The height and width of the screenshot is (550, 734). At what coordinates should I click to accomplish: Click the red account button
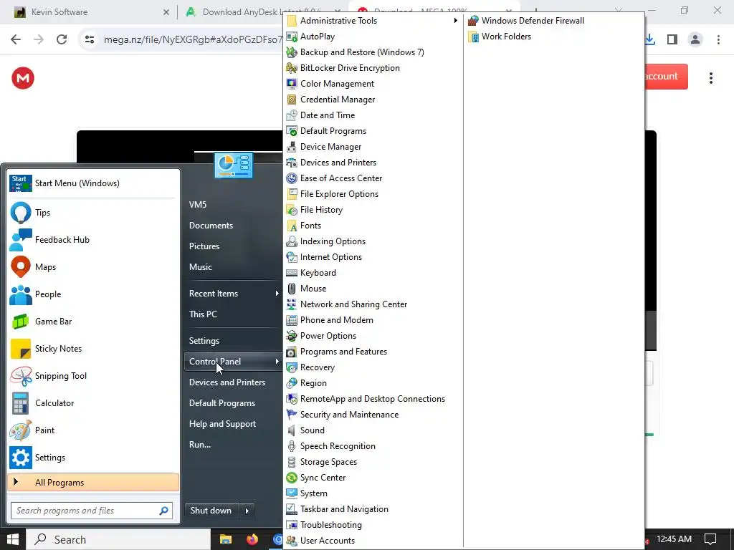click(666, 77)
